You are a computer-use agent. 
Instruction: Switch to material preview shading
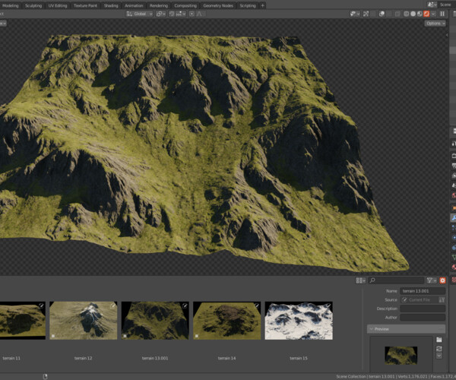[420, 14]
